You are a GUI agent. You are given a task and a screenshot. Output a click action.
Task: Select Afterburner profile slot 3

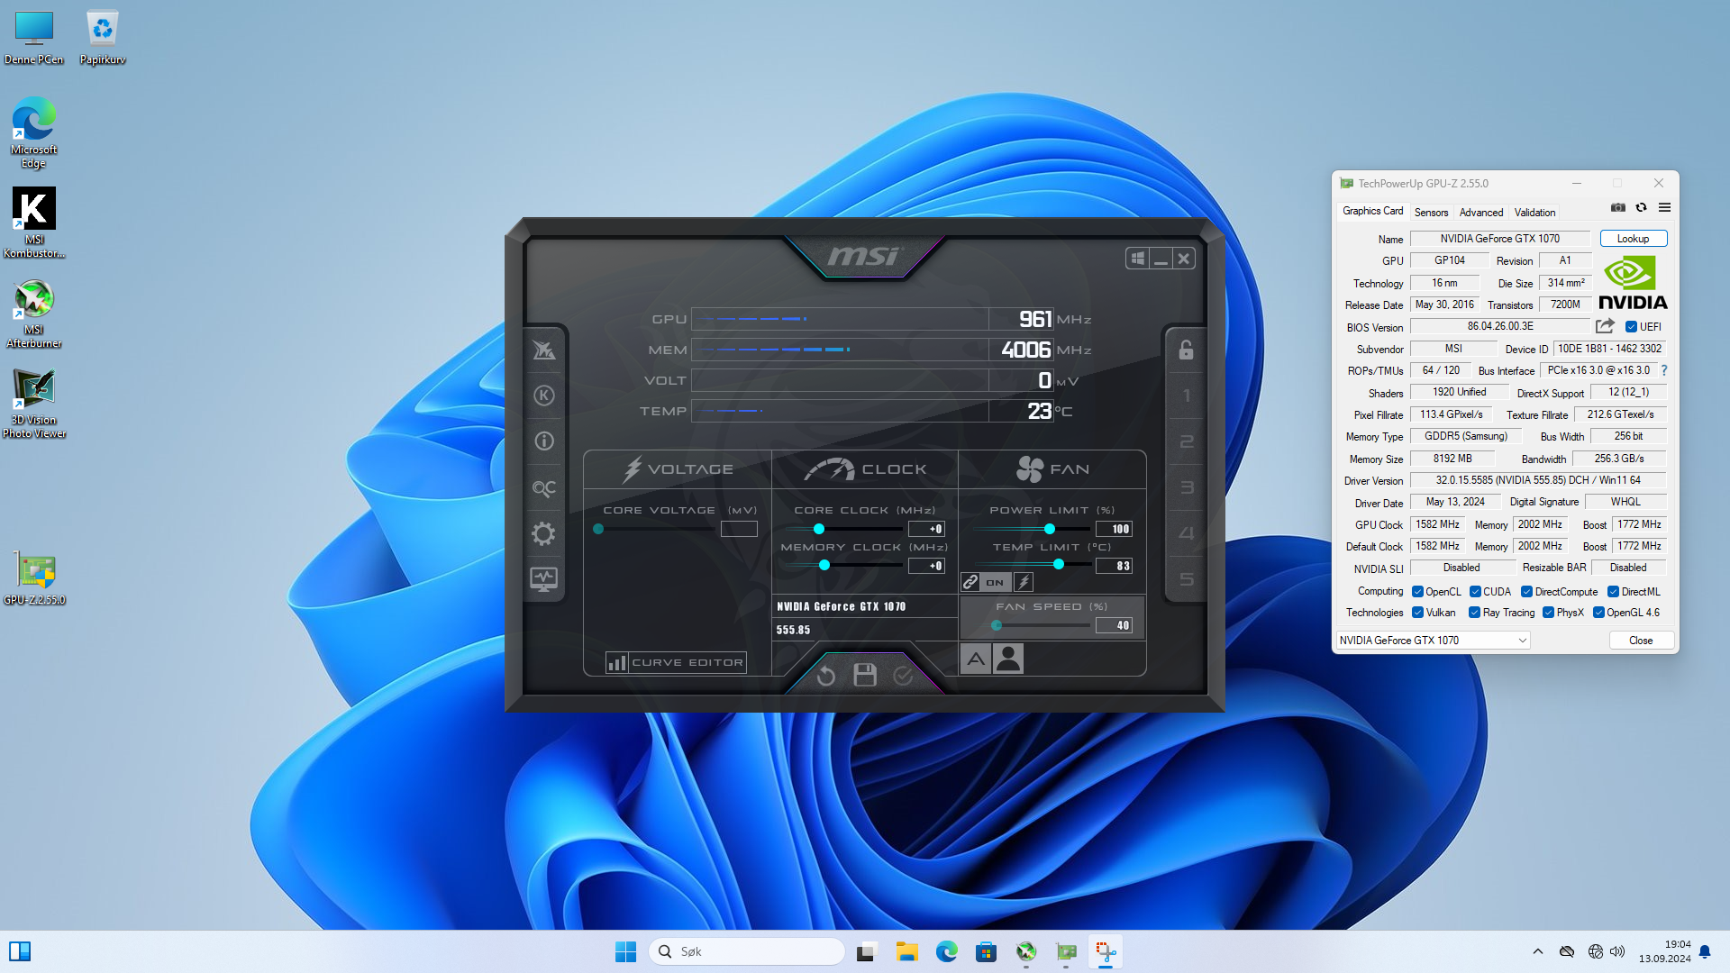[1186, 487]
